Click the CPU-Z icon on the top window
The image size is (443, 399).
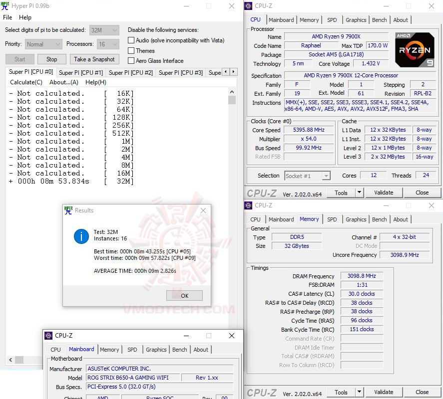248,5
